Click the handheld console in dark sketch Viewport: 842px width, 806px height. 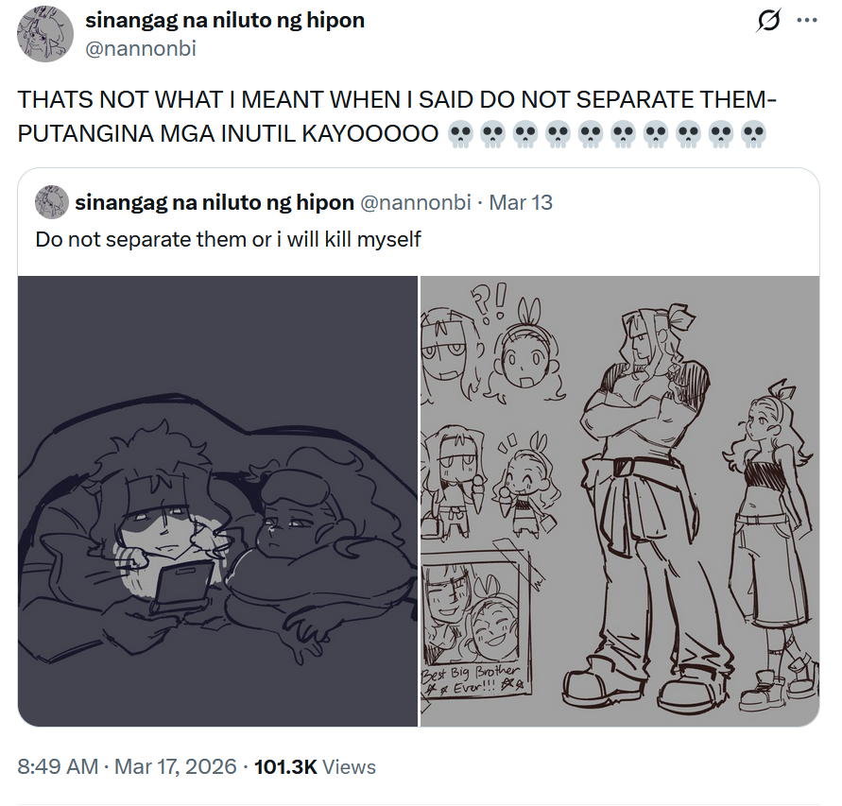[x=182, y=585]
